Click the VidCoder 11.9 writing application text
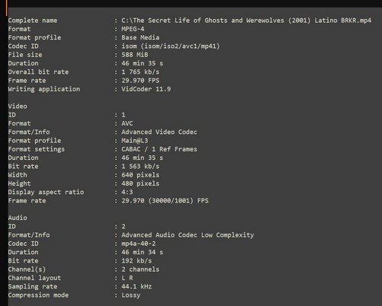 pos(146,89)
